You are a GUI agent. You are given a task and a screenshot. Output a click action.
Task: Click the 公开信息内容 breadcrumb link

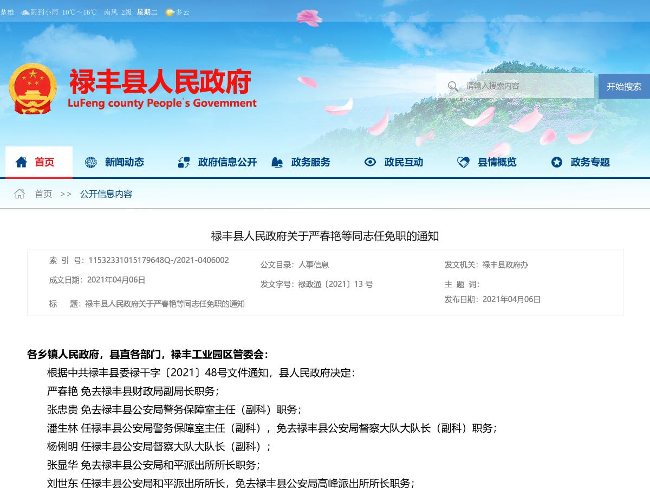click(x=106, y=194)
